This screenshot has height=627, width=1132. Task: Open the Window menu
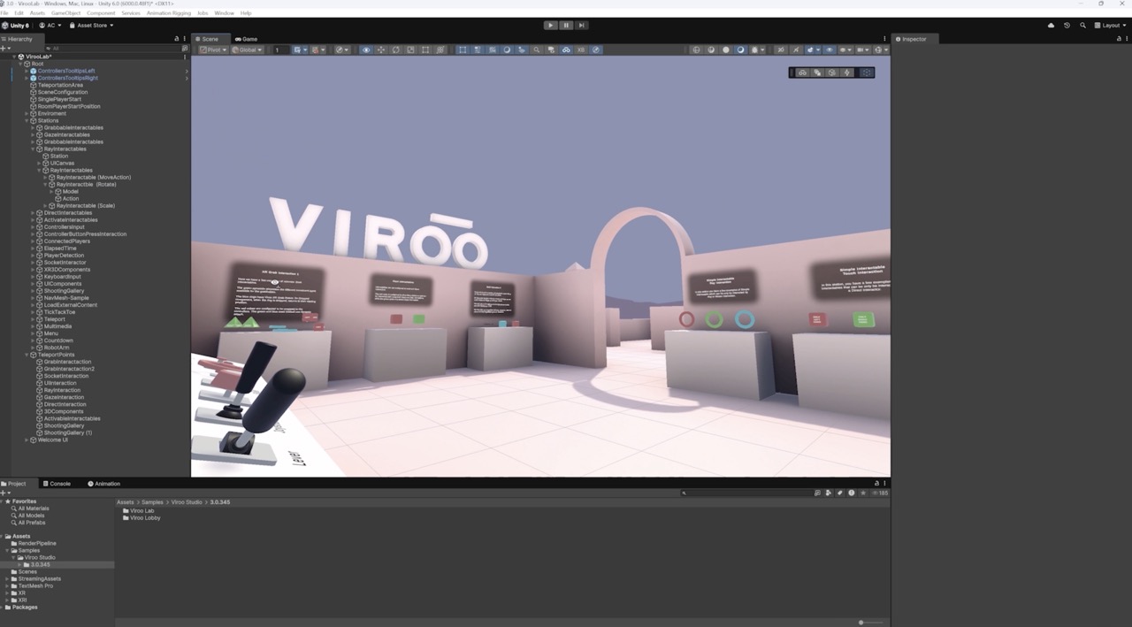(x=224, y=13)
